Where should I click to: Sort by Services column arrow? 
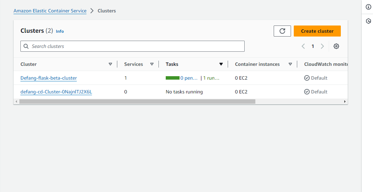point(152,64)
